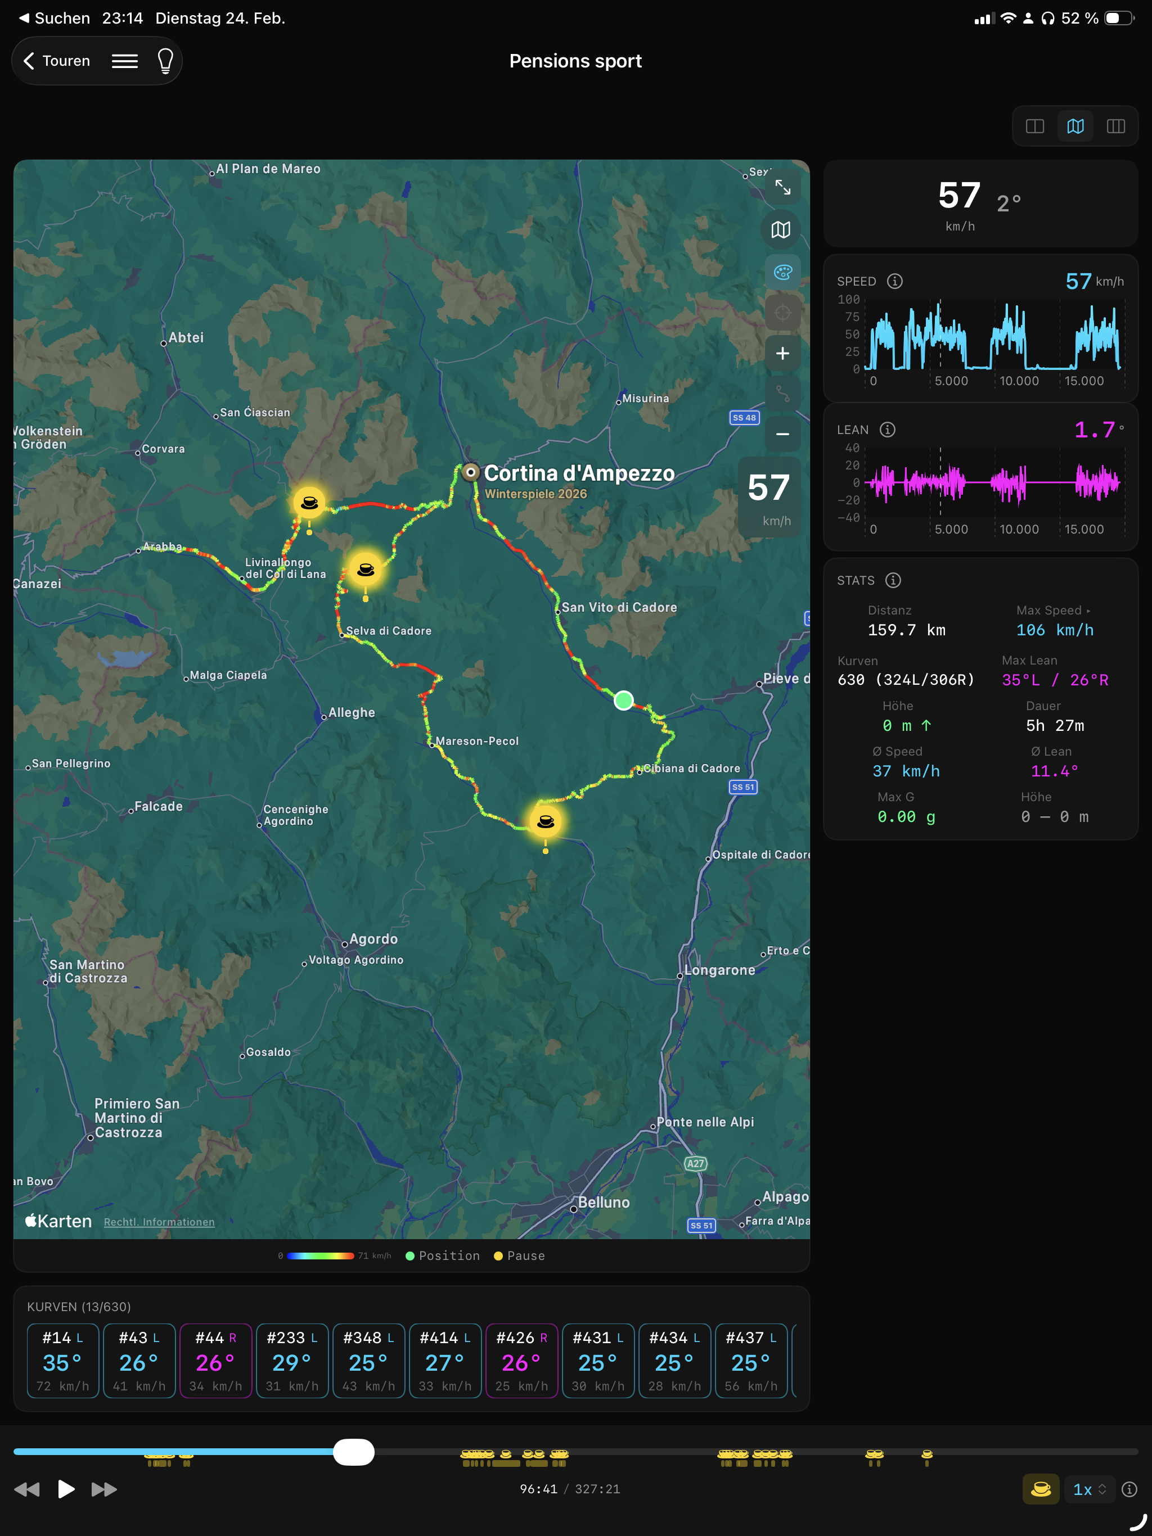This screenshot has width=1152, height=1536.
Task: Expand the map to fullscreen with diagonal arrows
Action: pyautogui.click(x=784, y=187)
